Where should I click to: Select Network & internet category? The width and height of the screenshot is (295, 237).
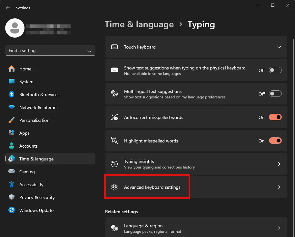point(50,107)
